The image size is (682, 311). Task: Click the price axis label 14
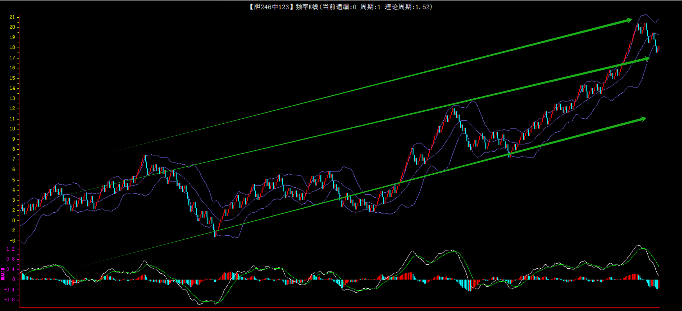[x=12, y=88]
